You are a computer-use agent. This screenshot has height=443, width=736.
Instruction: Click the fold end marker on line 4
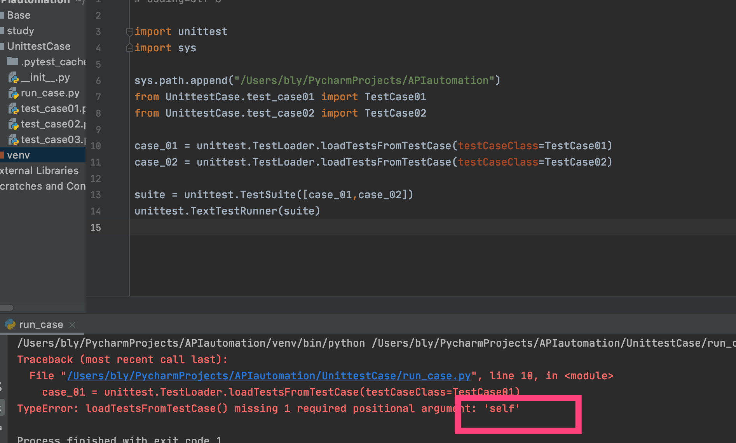click(130, 48)
